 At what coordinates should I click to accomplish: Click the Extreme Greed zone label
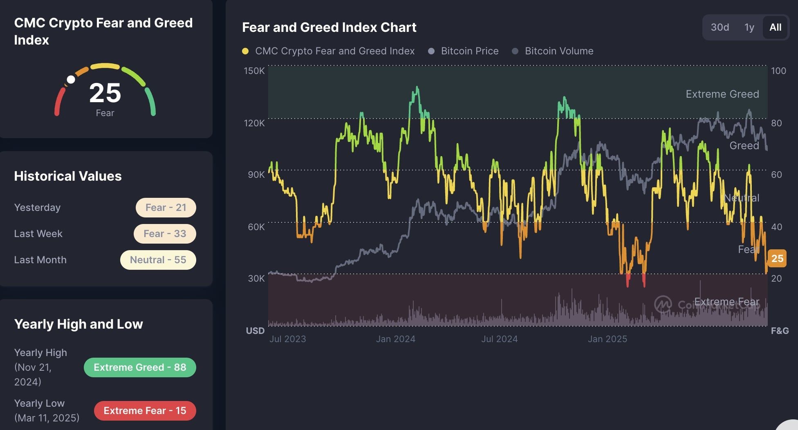tap(722, 94)
